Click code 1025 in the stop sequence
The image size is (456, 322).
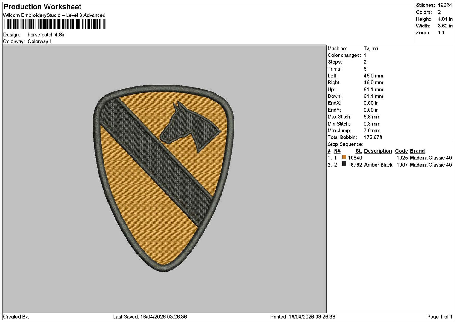coord(402,158)
